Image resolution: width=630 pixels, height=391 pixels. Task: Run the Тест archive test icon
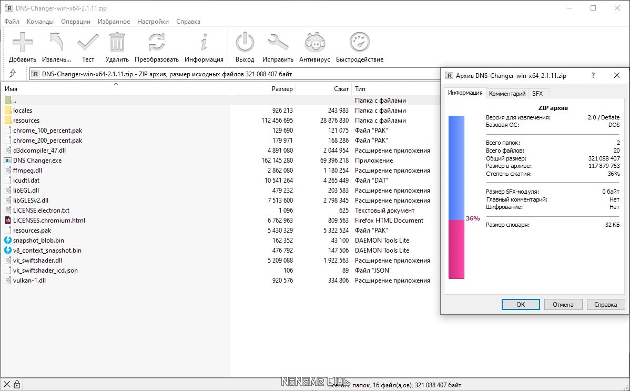pos(87,41)
